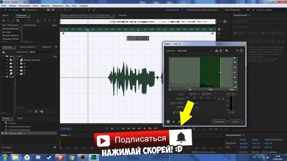Select the Spot Healing Brush tool

pyautogui.click(x=94, y=10)
